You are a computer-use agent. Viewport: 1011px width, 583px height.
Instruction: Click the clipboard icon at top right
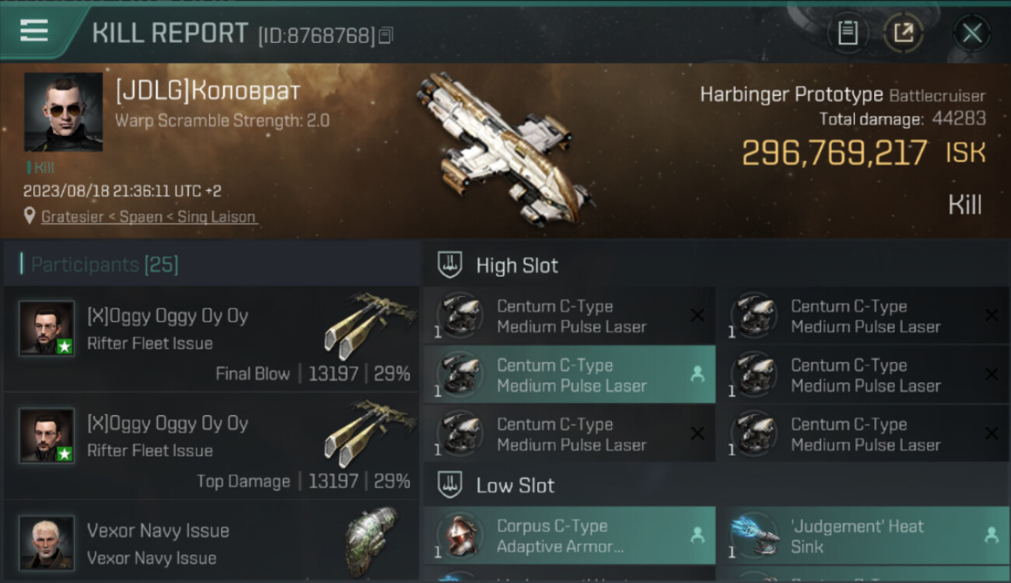click(x=848, y=33)
